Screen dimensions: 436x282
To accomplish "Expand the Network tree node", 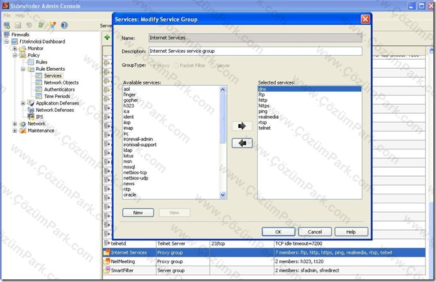I will click(x=15, y=124).
